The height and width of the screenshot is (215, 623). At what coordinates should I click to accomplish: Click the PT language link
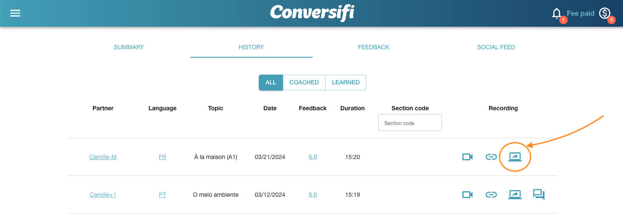point(162,195)
